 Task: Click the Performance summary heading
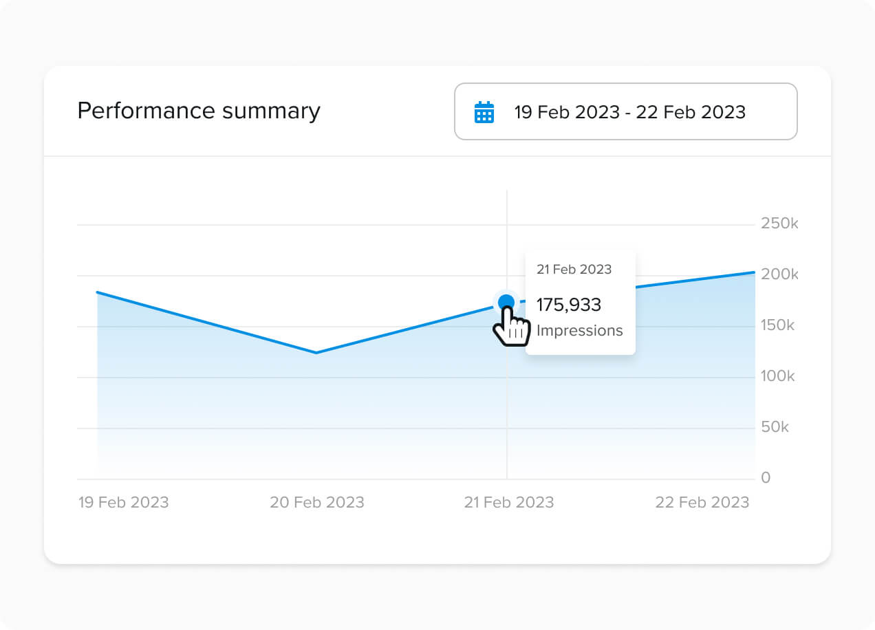[198, 111]
